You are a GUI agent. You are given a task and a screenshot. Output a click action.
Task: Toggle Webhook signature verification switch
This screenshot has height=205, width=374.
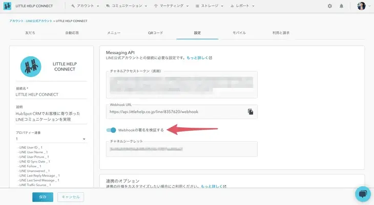coord(111,130)
